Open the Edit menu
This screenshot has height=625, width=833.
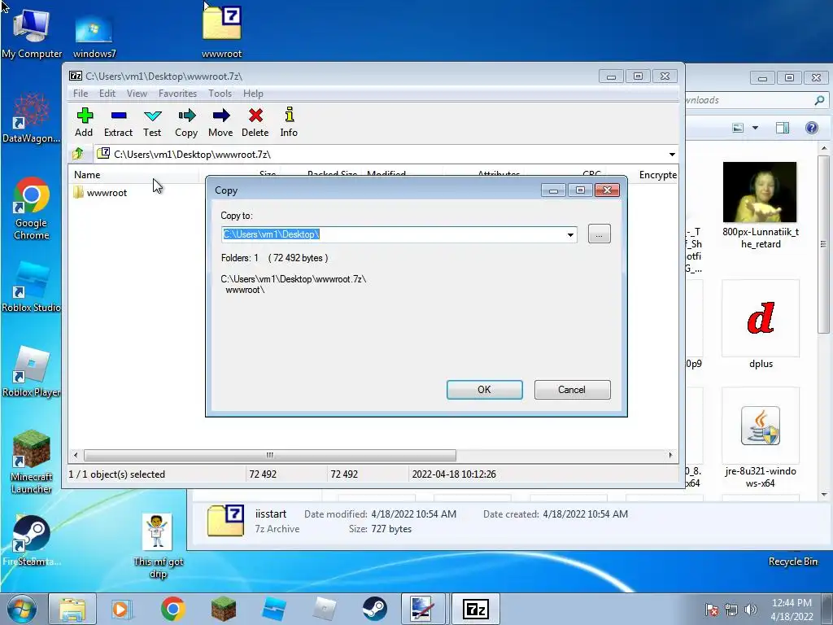click(107, 94)
